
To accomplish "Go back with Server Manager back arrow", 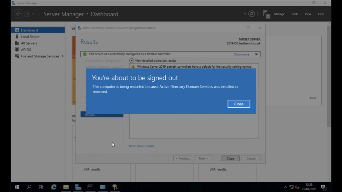I will coord(18,14).
